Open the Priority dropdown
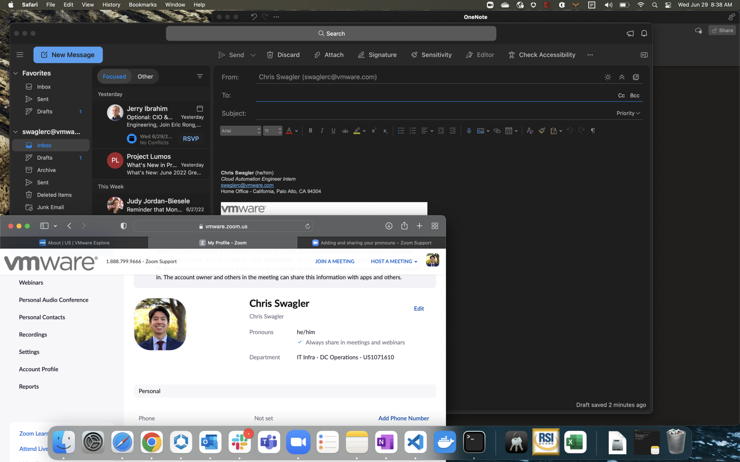Viewport: 740px width, 462px height. (628, 113)
